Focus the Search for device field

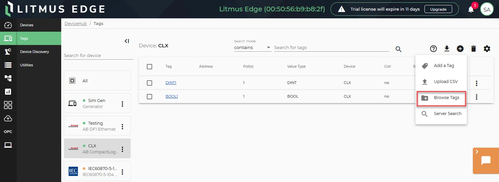coord(99,55)
